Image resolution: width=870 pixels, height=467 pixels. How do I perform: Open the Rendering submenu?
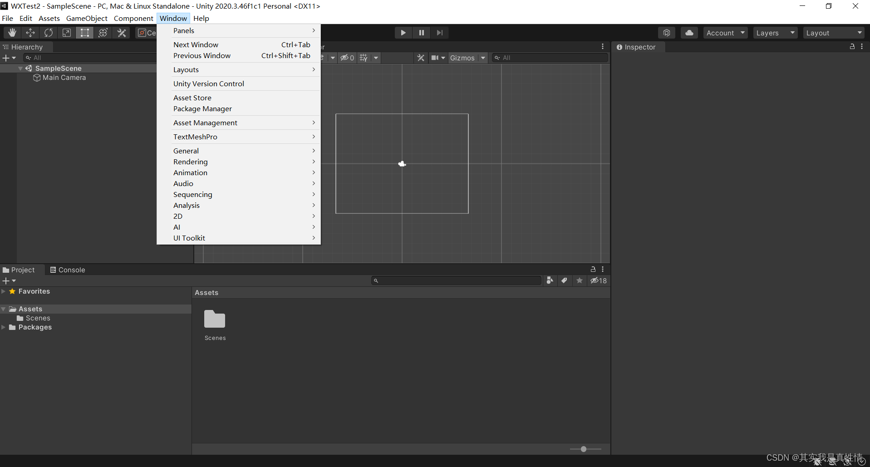point(239,162)
